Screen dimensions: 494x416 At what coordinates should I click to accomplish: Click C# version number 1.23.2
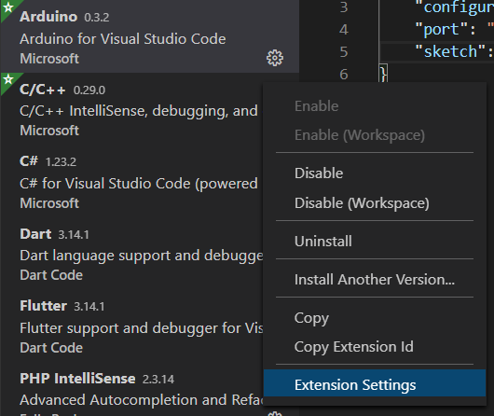(61, 162)
